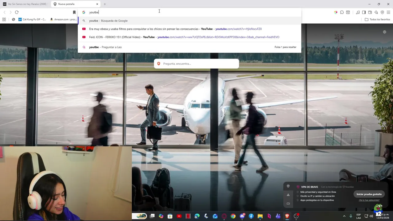Viewport: 393px width, 221px height.
Task: Click Iniciar prueba gratuita button
Action: (369, 194)
